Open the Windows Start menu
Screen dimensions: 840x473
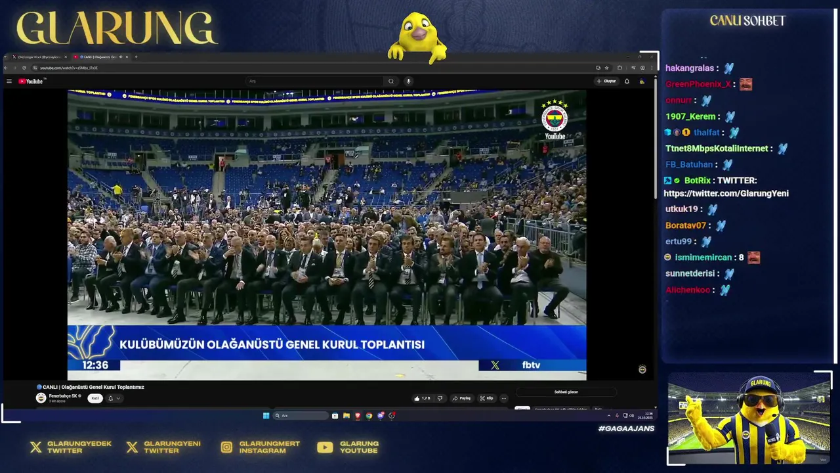tap(266, 415)
